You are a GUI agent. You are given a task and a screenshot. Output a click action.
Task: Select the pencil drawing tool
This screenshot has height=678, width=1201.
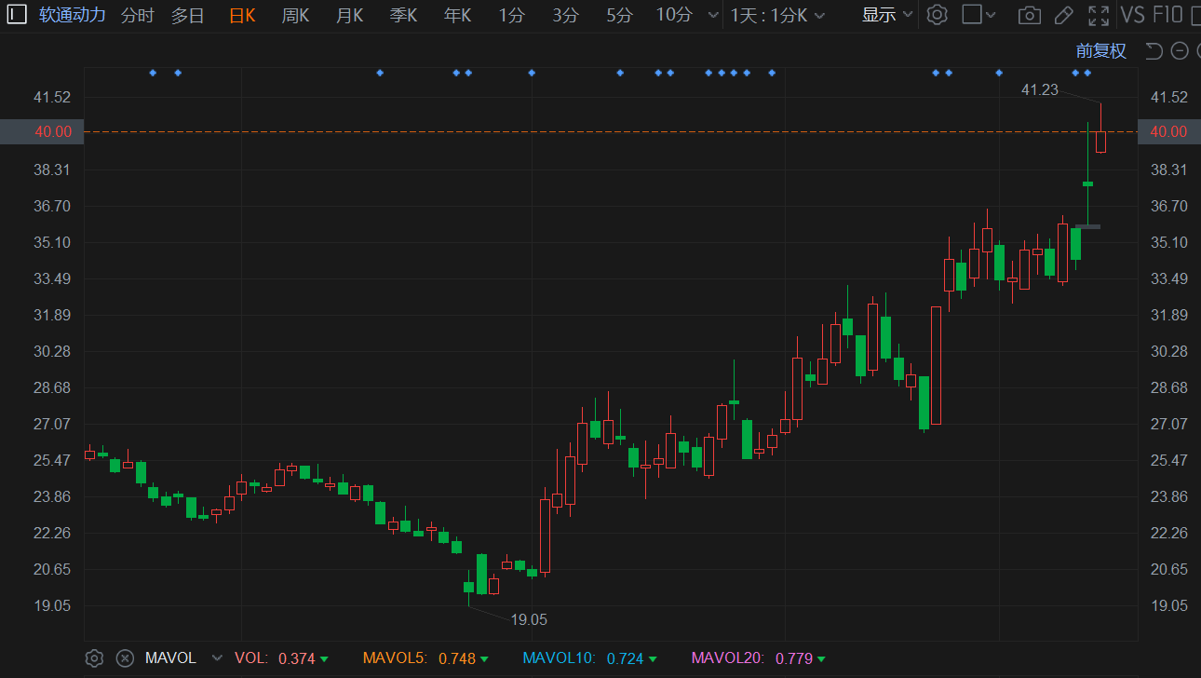click(x=1063, y=15)
